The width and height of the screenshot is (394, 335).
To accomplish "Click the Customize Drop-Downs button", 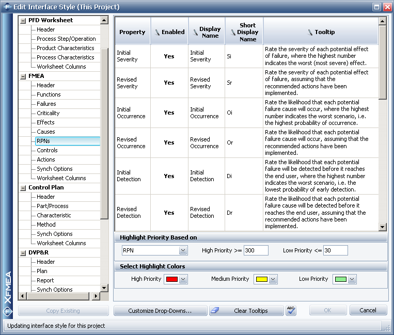I will pyautogui.click(x=160, y=311).
